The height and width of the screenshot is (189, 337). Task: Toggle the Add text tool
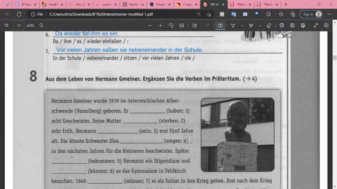point(220,26)
